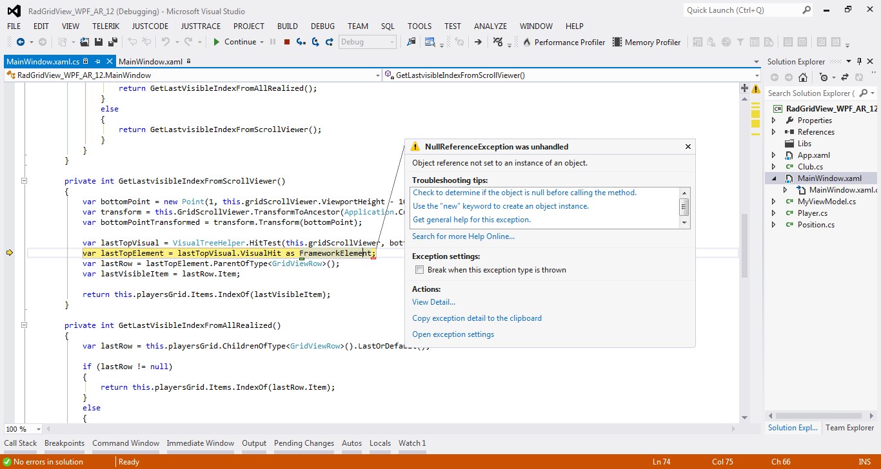Click Copy exception detail to the clipboard
This screenshot has width=881, height=469.
click(x=477, y=318)
